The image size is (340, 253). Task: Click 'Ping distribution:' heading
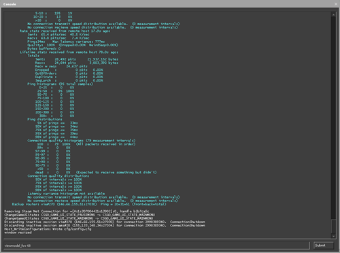[x=45, y=119]
